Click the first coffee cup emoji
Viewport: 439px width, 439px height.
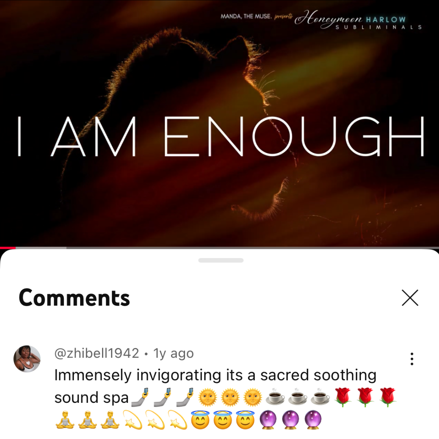pos(275,397)
